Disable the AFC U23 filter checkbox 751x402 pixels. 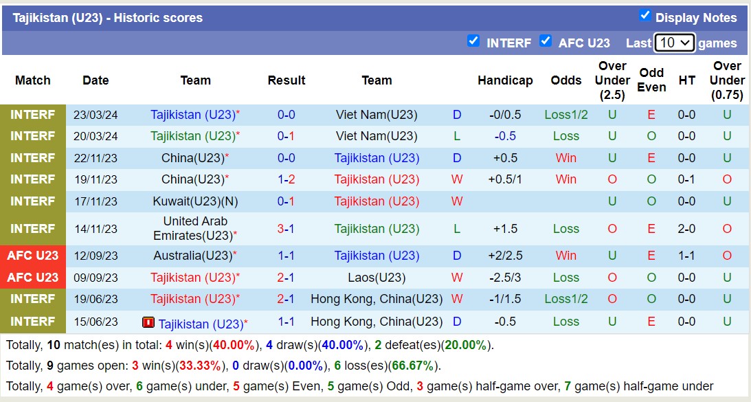(x=546, y=42)
